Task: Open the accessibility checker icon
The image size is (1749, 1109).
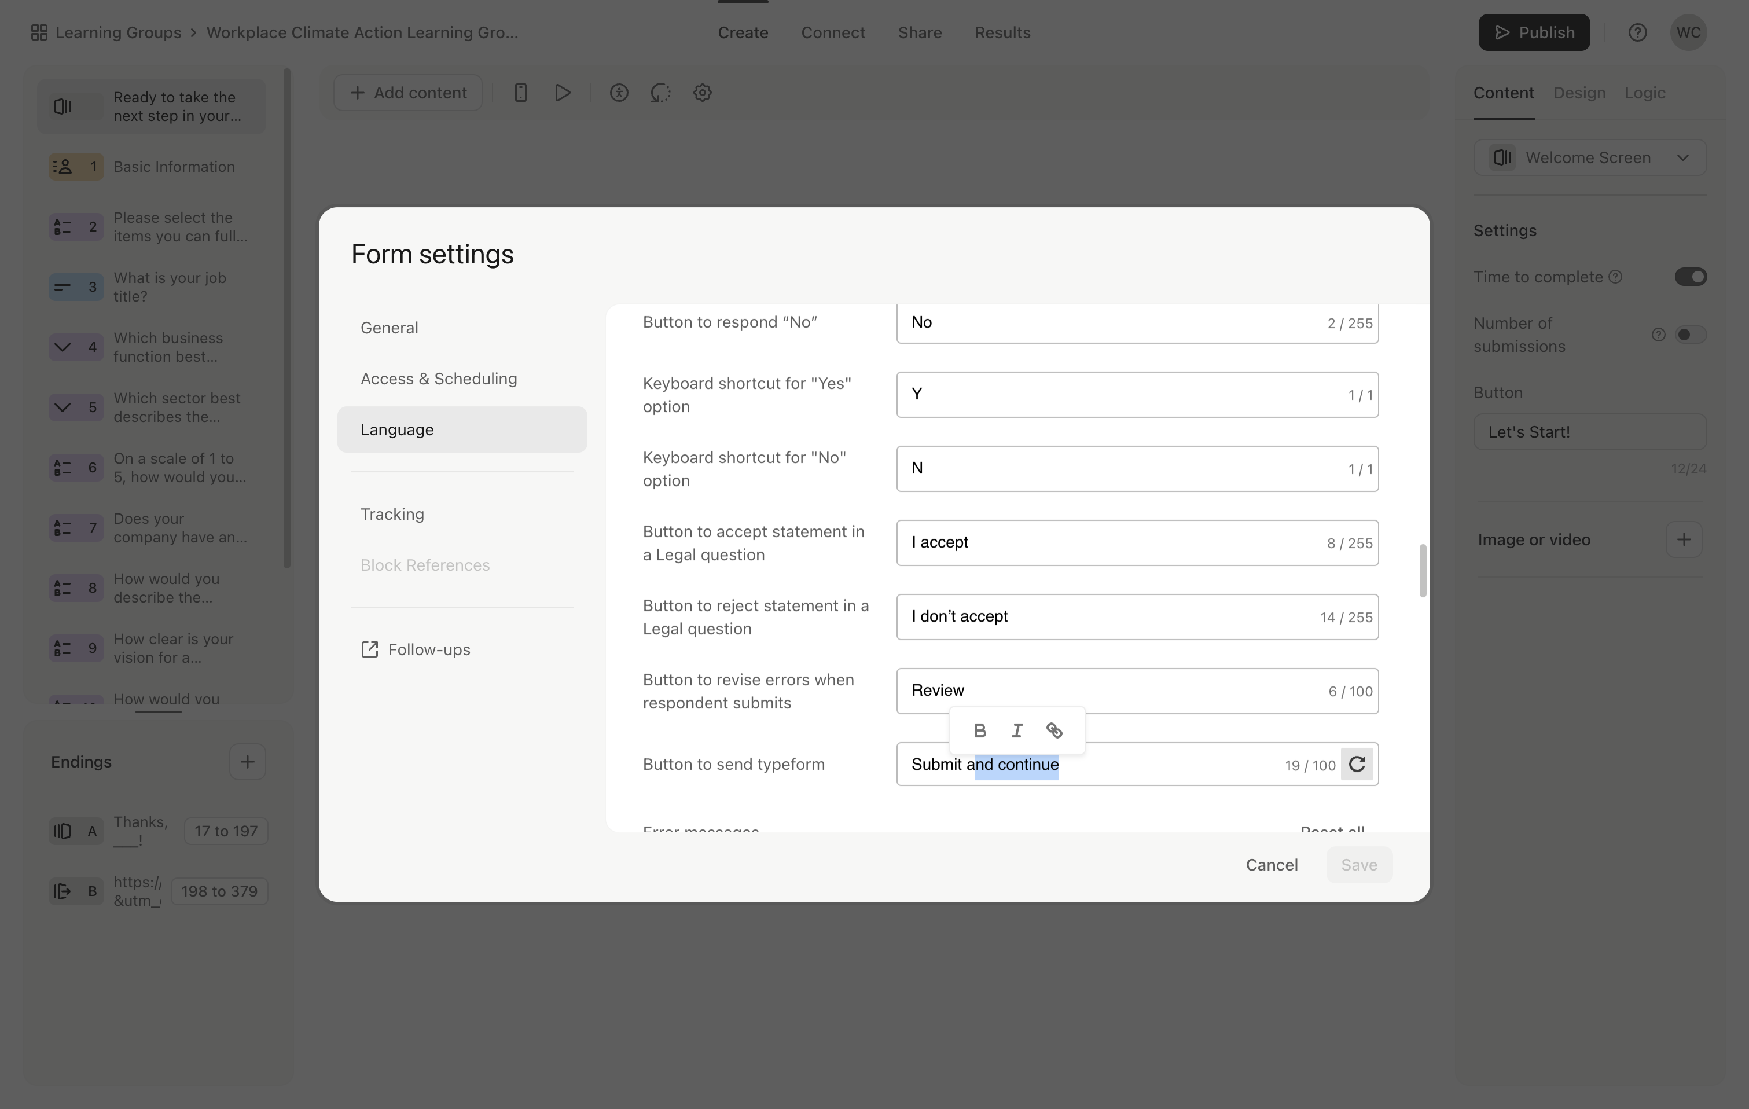Action: [x=619, y=93]
